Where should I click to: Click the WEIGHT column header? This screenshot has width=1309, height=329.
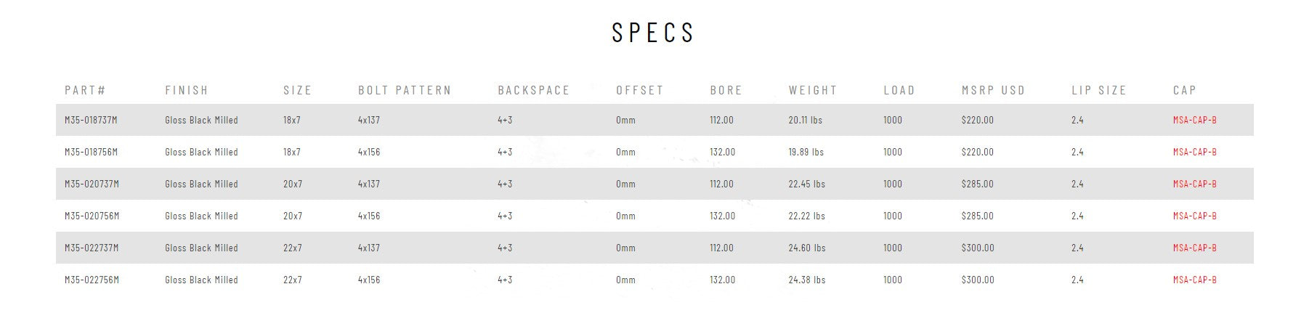[813, 90]
